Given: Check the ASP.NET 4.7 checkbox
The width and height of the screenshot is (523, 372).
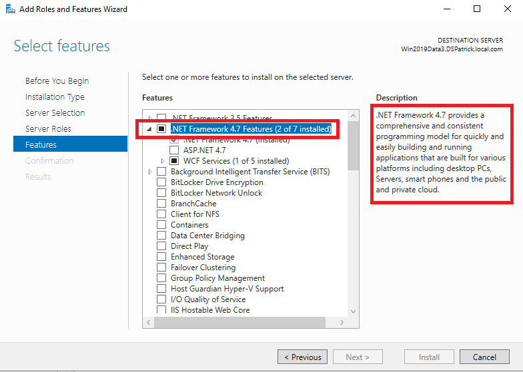Looking at the screenshot, I should [174, 150].
